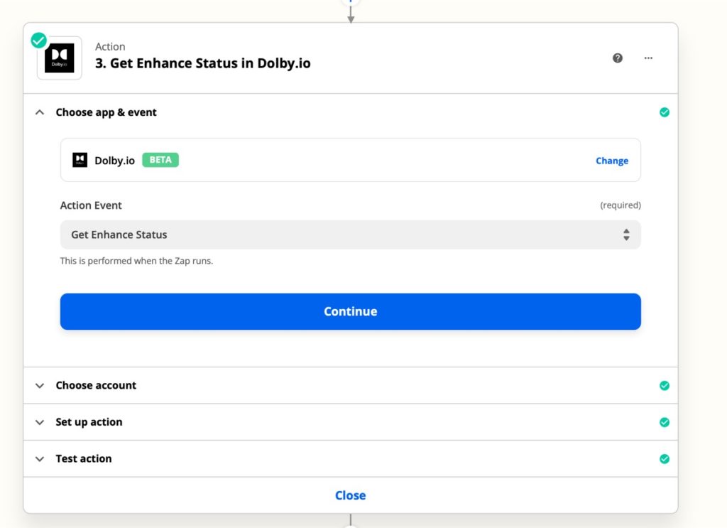Click the (required) label
727x528 pixels.
[x=621, y=205]
